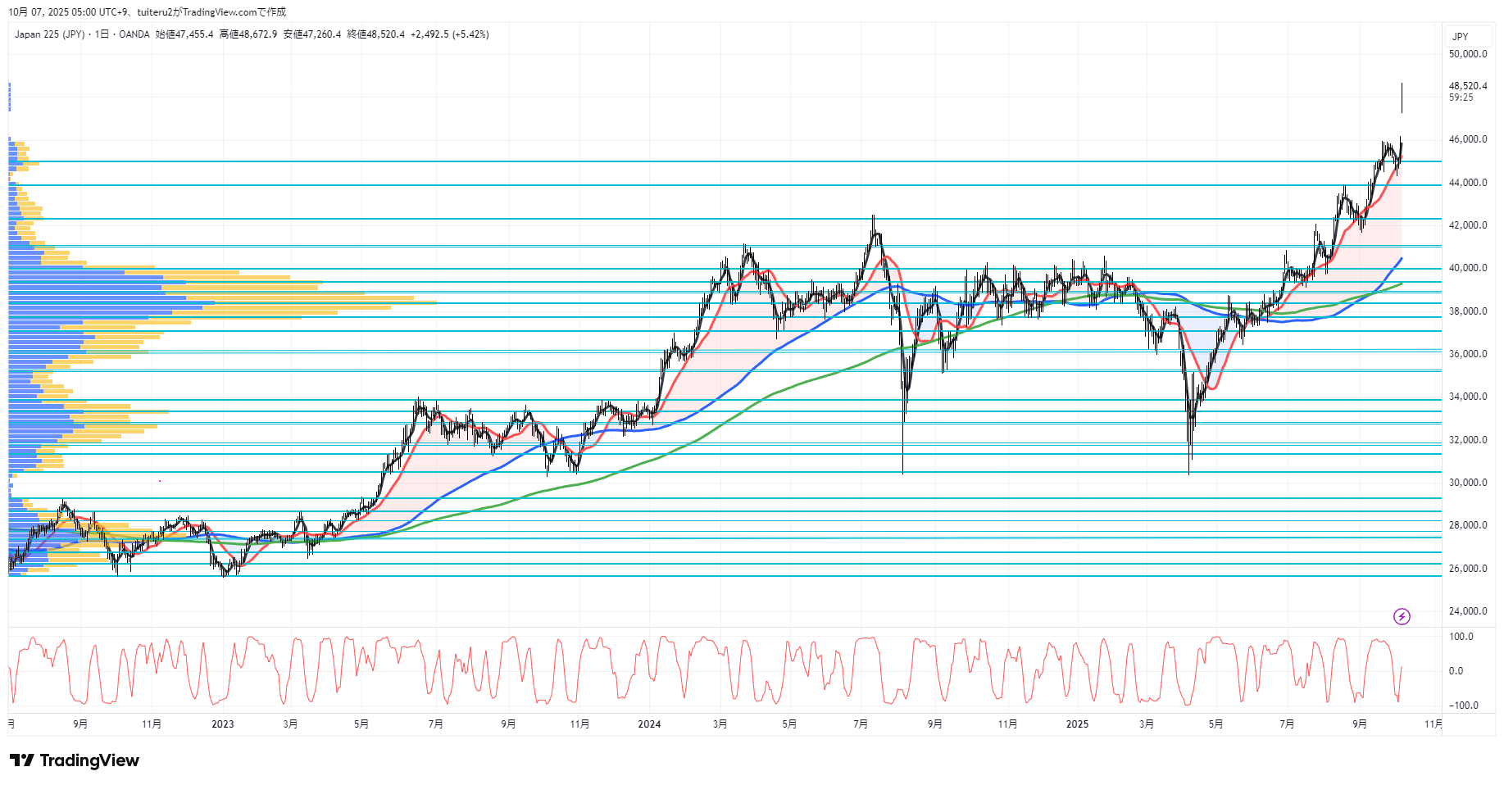The height and width of the screenshot is (785, 1504).
Task: Click the 2023 label on time axis
Action: [222, 724]
